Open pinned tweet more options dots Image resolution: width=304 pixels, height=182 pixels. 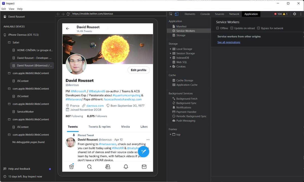148,139
